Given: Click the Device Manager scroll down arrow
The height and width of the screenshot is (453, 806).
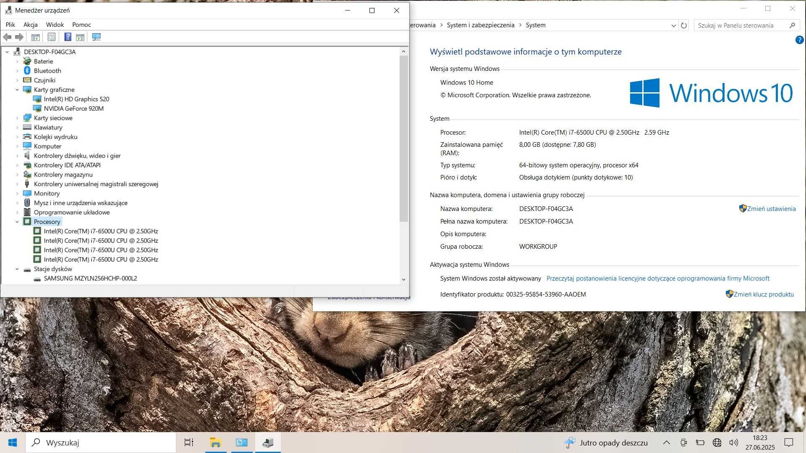Looking at the screenshot, I should pos(403,279).
